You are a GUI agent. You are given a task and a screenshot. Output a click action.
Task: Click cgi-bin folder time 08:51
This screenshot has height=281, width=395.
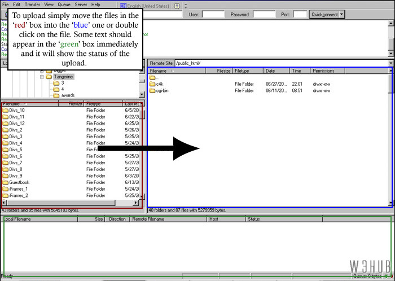click(x=297, y=91)
